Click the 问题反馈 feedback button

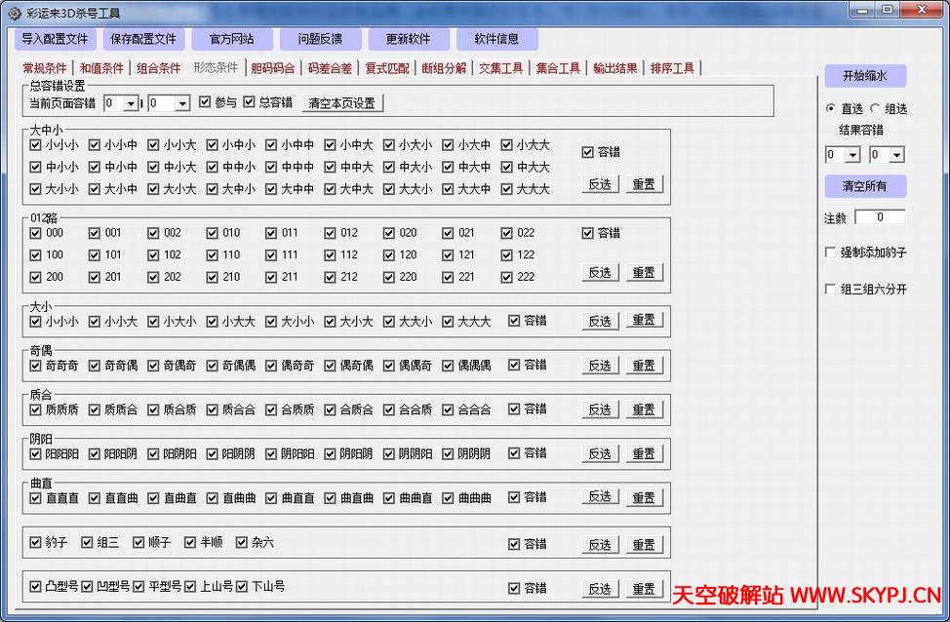click(x=321, y=38)
